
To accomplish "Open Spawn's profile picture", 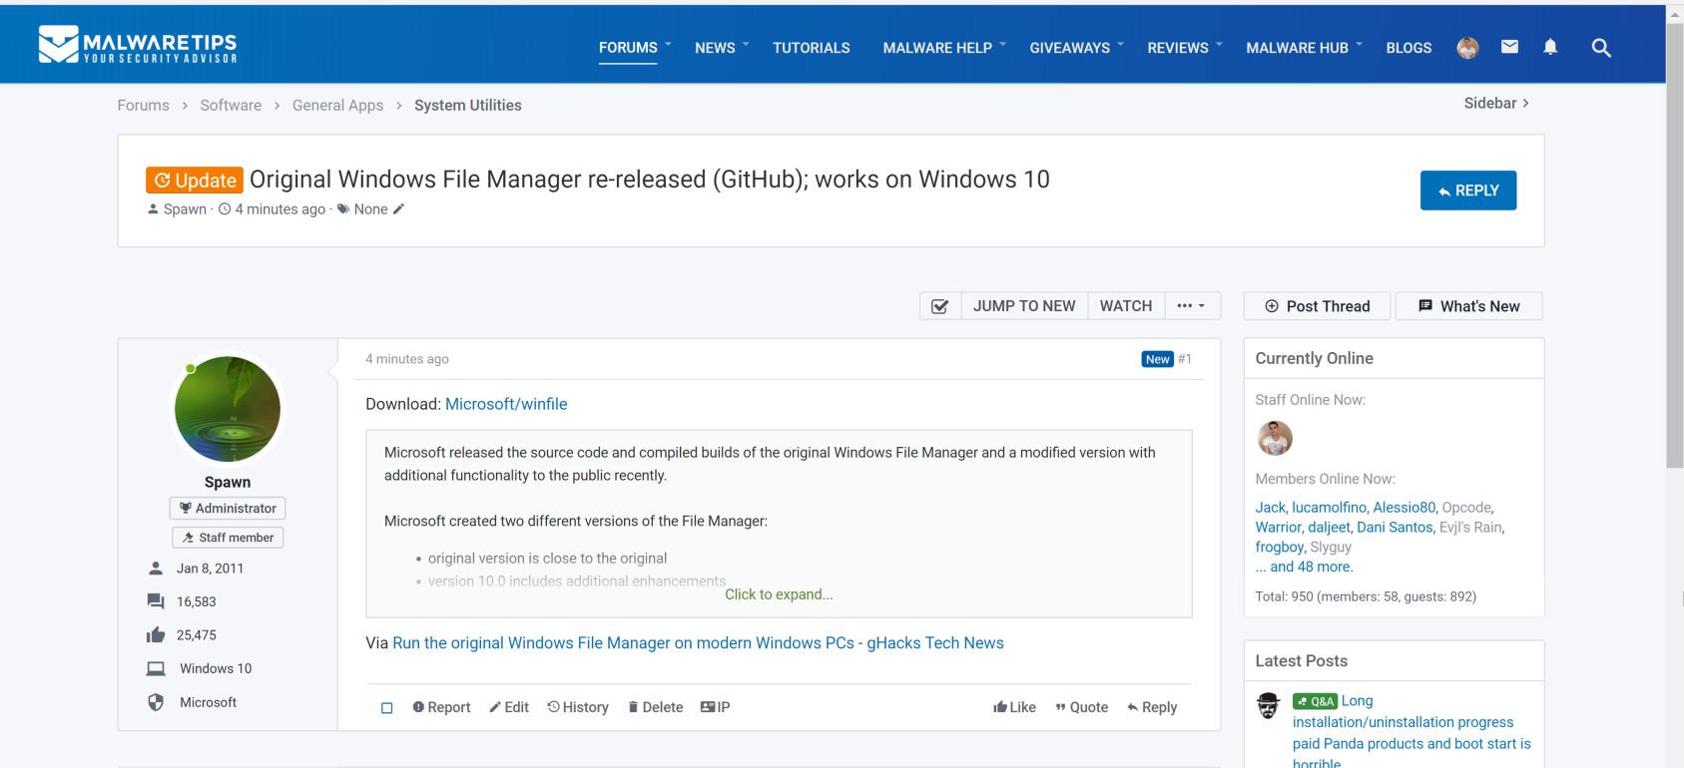I will 228,409.
